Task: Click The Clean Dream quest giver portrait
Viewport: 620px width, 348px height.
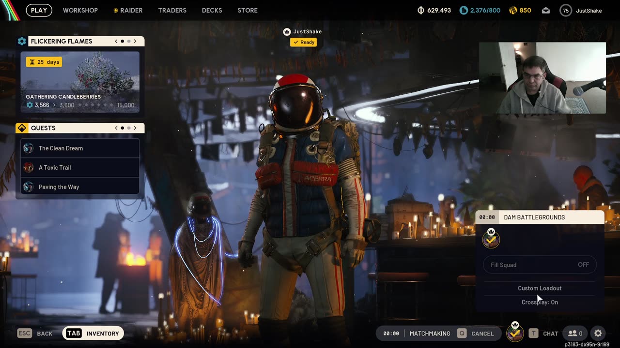Action: (29, 148)
